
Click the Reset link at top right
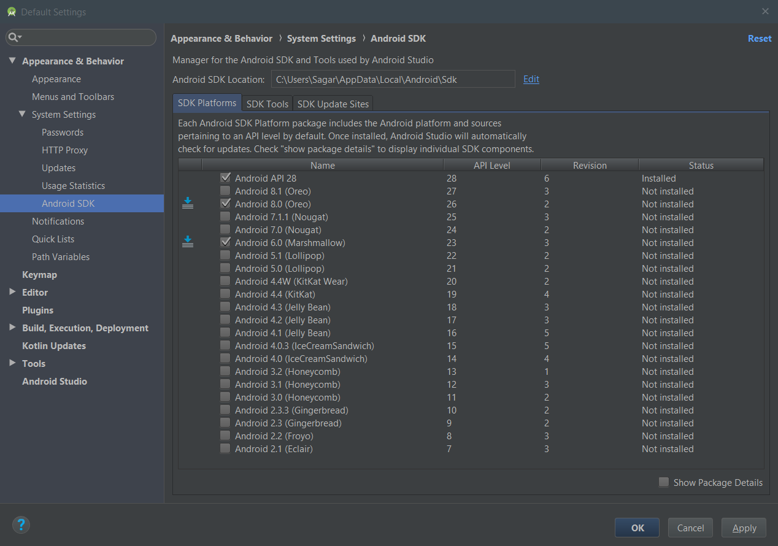pyautogui.click(x=760, y=38)
